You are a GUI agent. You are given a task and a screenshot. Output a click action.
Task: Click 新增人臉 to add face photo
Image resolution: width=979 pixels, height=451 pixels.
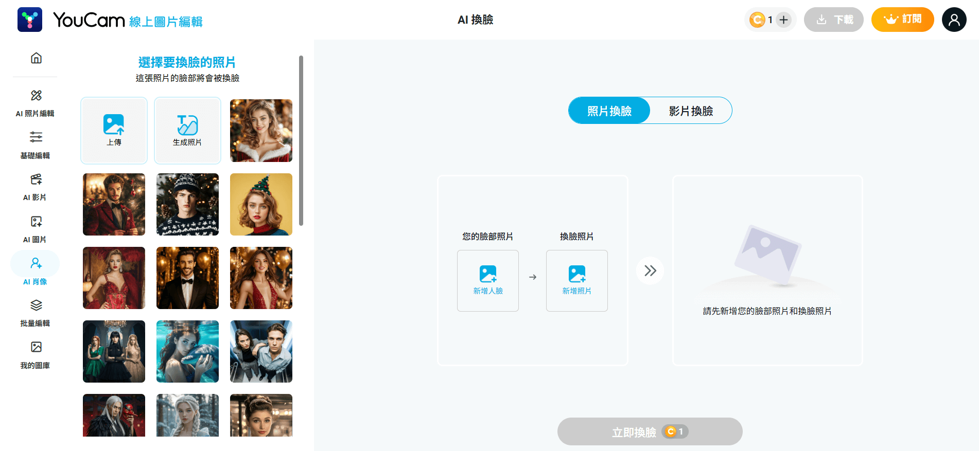tap(487, 280)
